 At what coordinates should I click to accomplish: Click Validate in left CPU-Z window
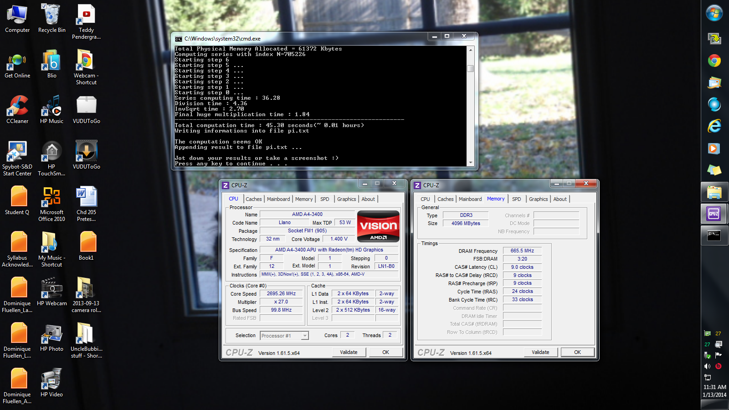click(349, 352)
